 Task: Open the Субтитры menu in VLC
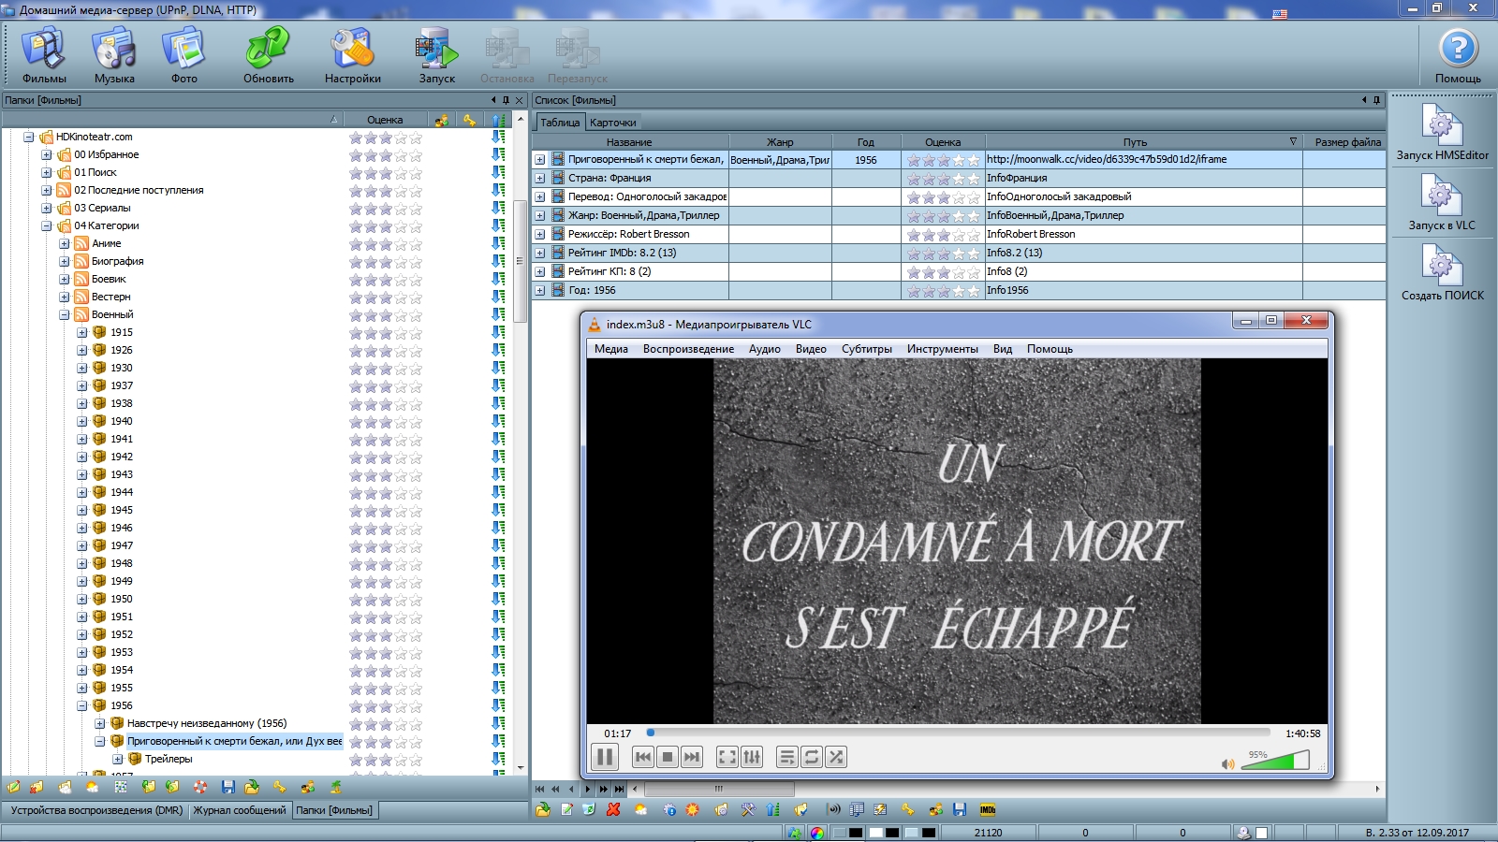coord(866,349)
